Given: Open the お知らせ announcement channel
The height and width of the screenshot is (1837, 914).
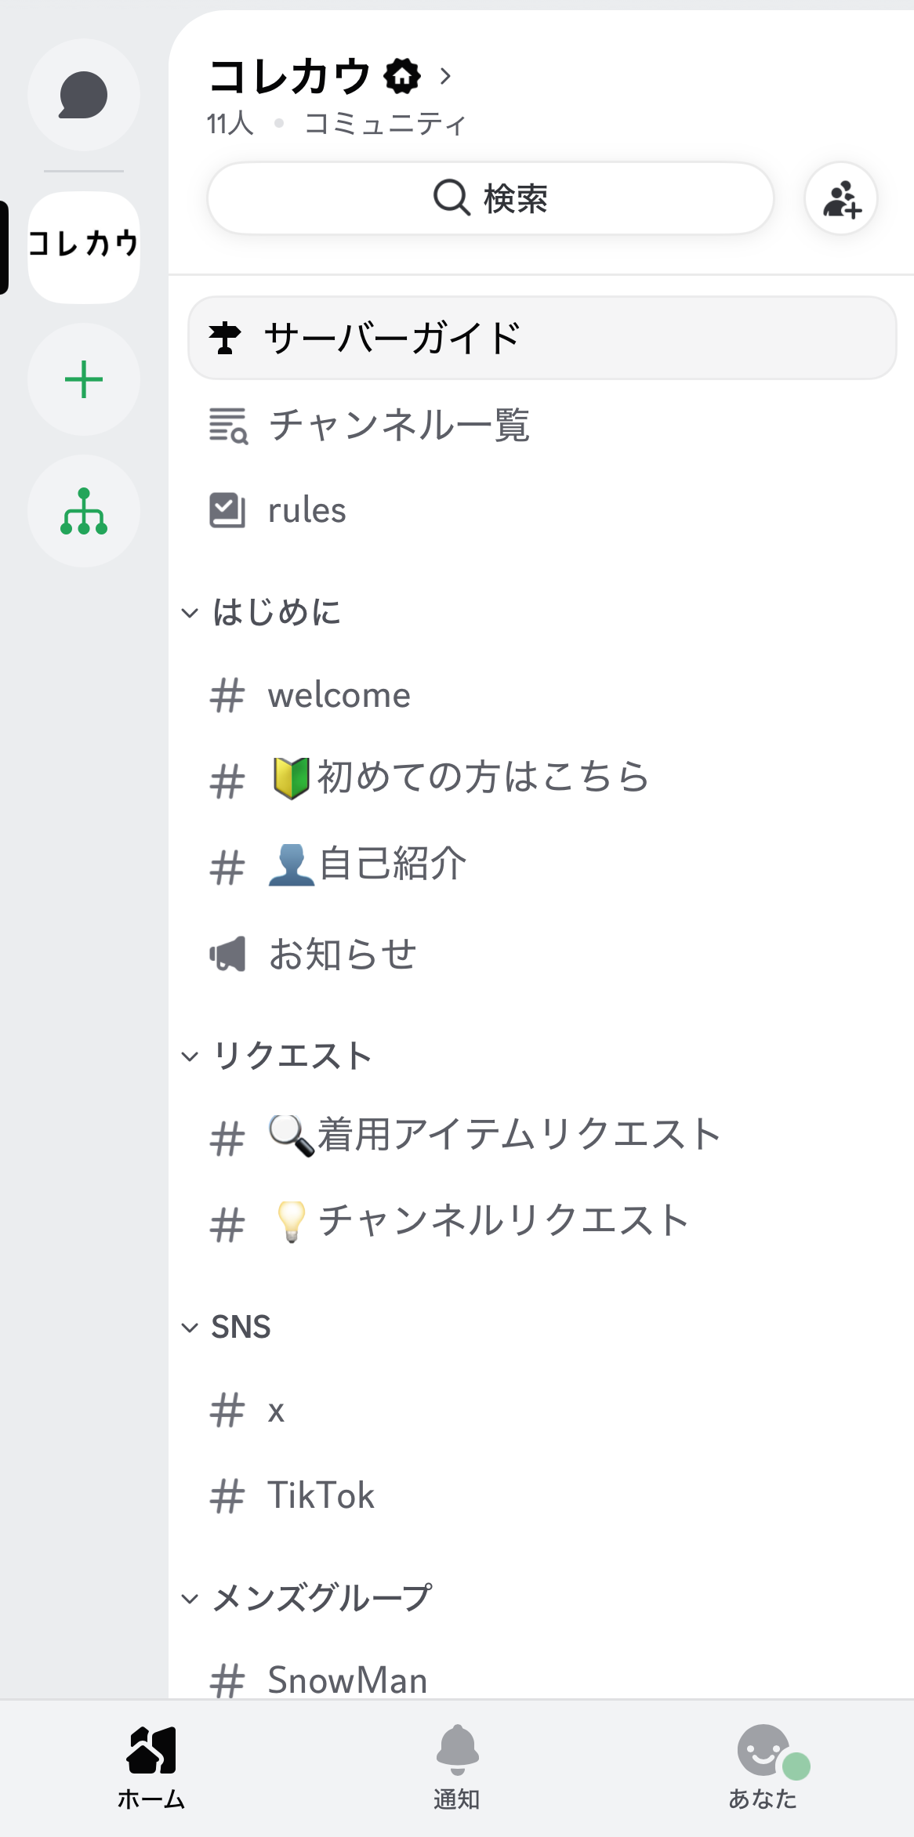Looking at the screenshot, I should pos(342,955).
